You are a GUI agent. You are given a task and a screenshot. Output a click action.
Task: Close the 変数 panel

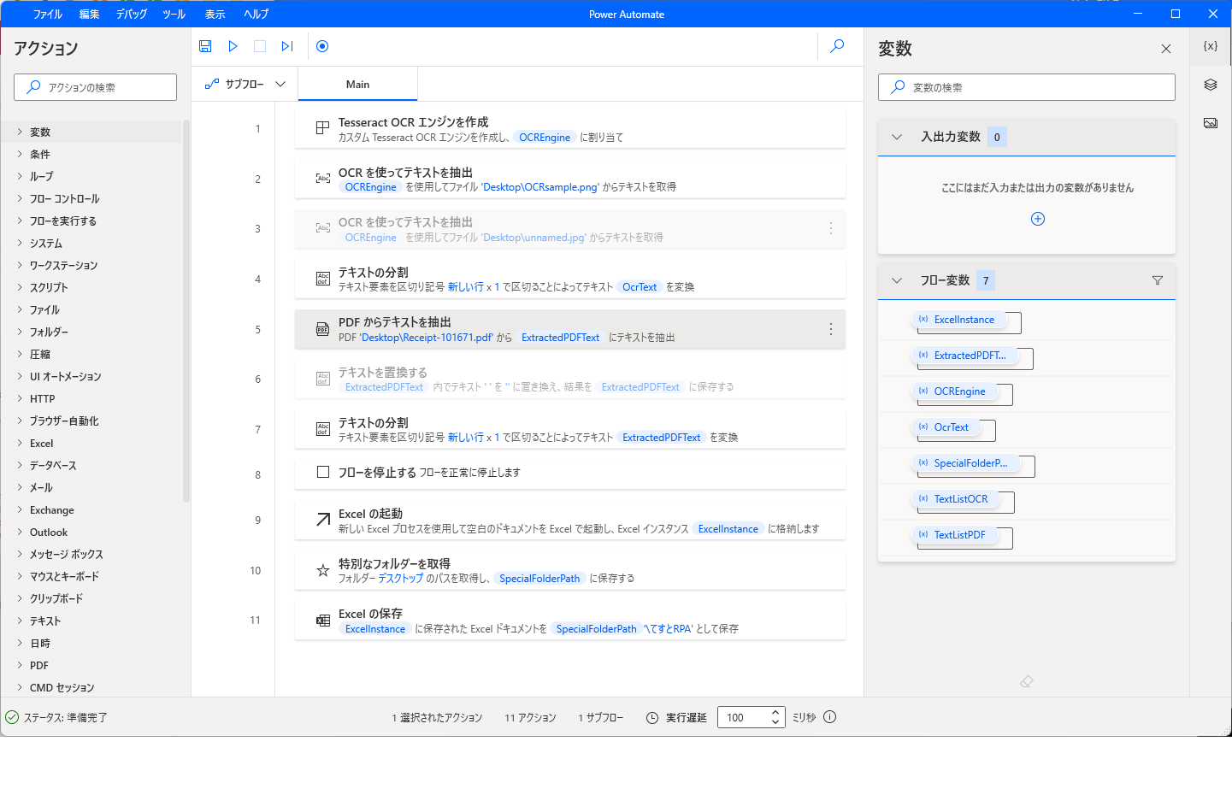pos(1166,49)
